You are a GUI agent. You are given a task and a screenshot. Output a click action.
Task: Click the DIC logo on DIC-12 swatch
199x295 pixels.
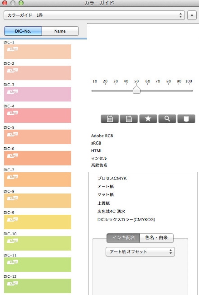tap(13, 283)
